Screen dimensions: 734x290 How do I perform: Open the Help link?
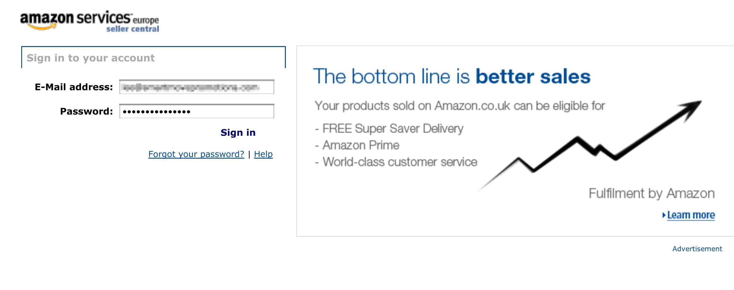point(263,154)
